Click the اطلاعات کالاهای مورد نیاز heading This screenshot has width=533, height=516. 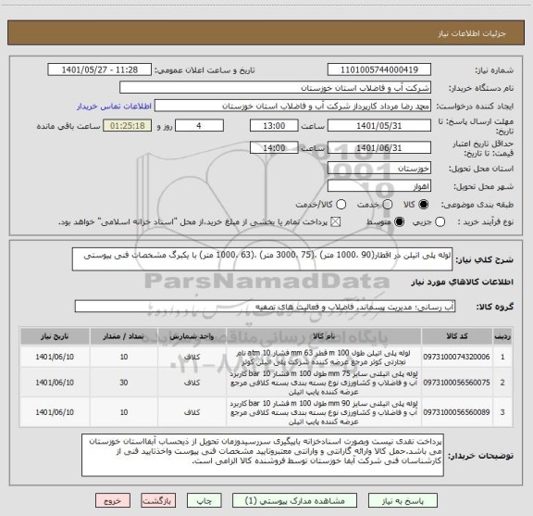point(463,282)
